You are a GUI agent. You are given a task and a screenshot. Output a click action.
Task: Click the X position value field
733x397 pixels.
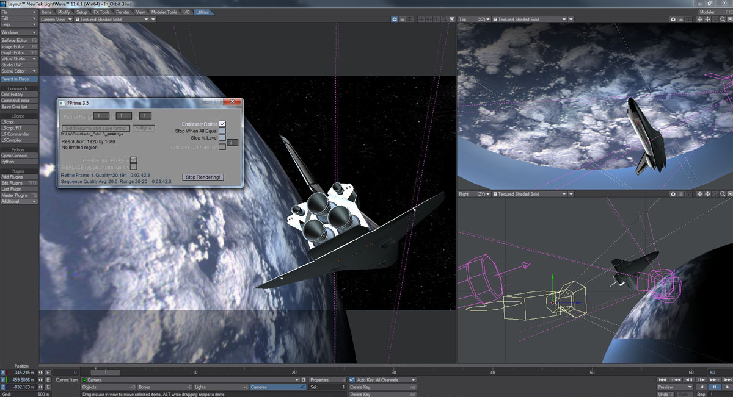pos(23,372)
